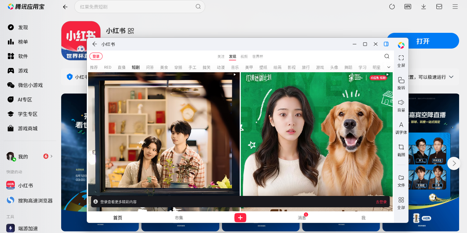Click the refresh circle icon in the top bar

[392, 7]
